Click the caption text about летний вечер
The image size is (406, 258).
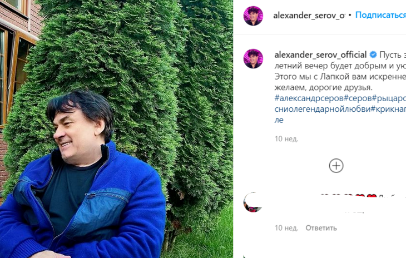340,66
